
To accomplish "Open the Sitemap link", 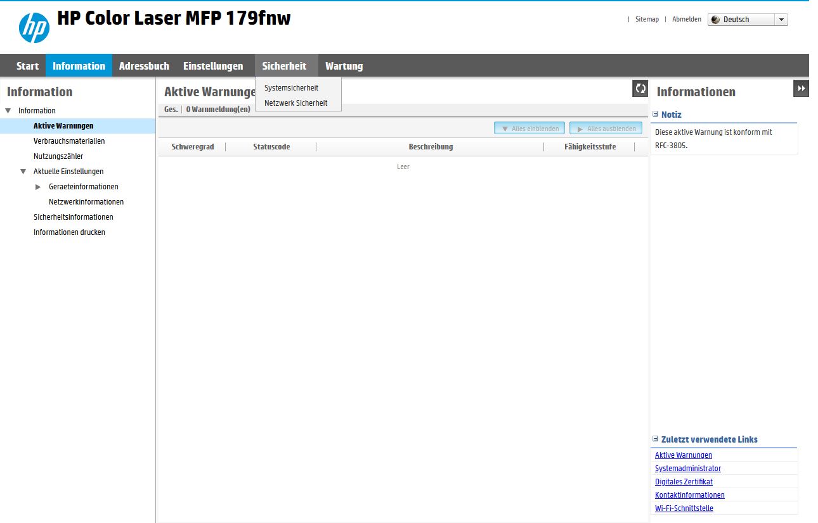I will 647,20.
